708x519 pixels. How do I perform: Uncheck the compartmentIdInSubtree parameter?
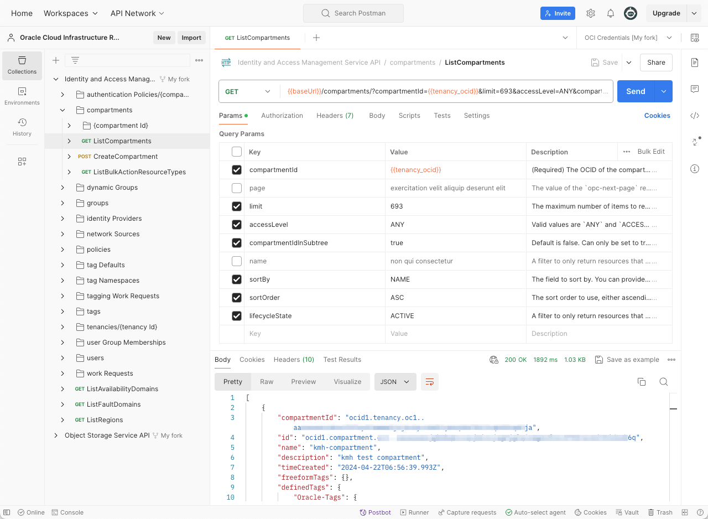click(237, 243)
